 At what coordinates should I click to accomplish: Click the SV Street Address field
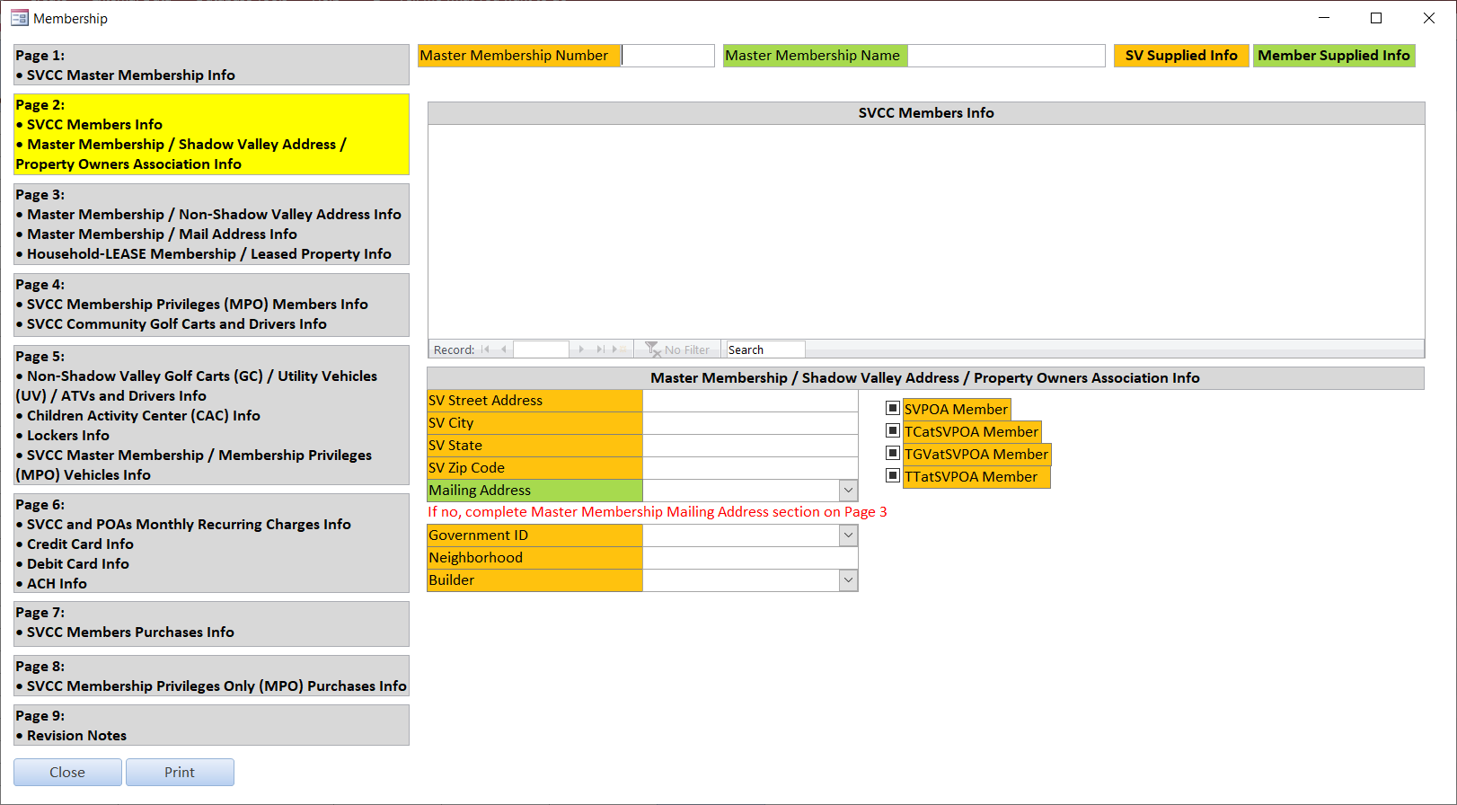[750, 401]
